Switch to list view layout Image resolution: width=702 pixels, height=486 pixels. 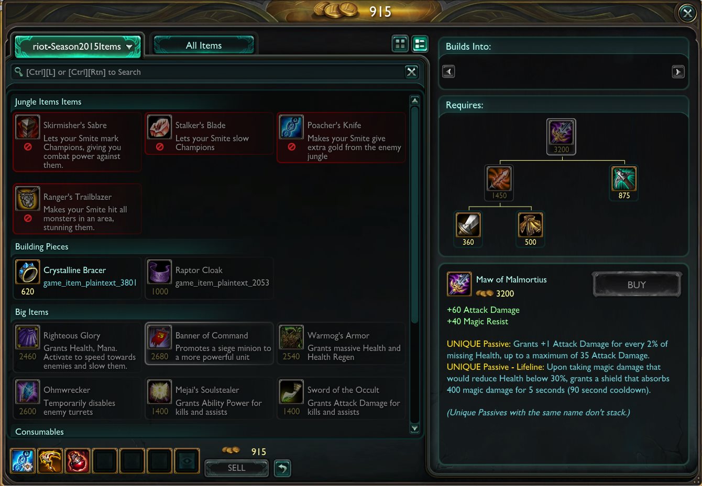(x=420, y=44)
